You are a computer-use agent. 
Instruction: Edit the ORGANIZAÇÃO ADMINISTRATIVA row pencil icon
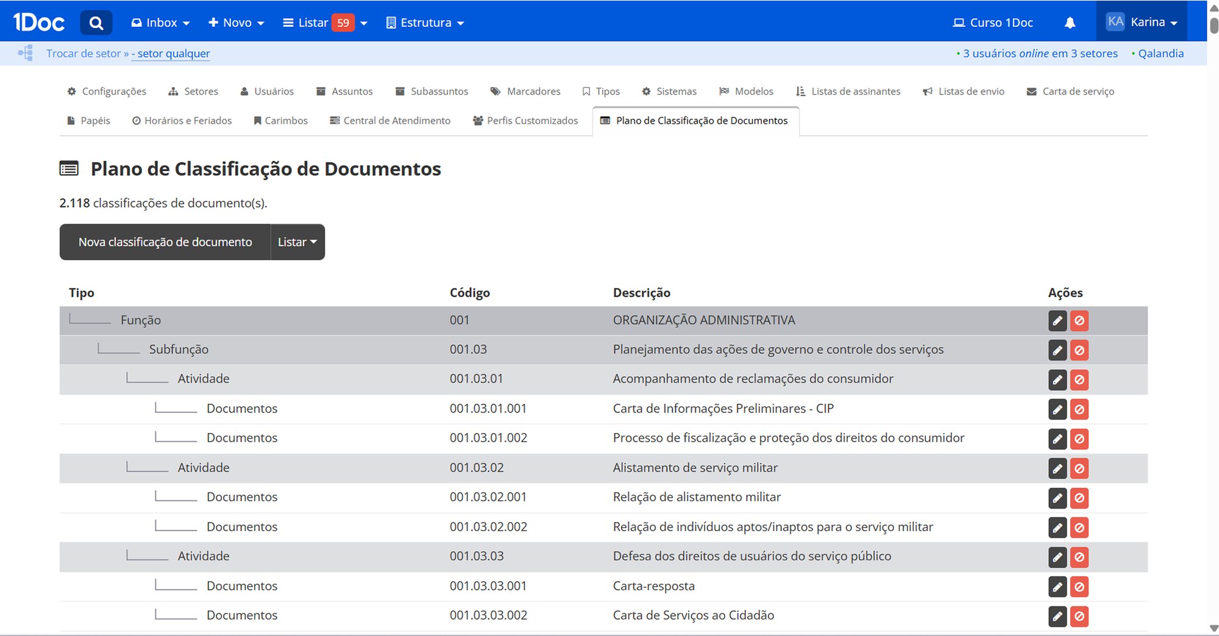1057,320
